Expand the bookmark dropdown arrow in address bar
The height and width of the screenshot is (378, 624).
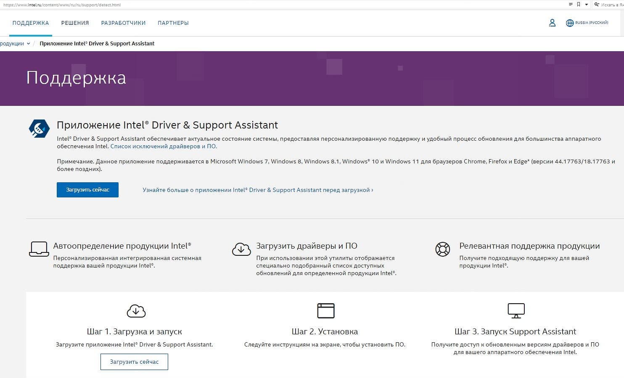[587, 5]
